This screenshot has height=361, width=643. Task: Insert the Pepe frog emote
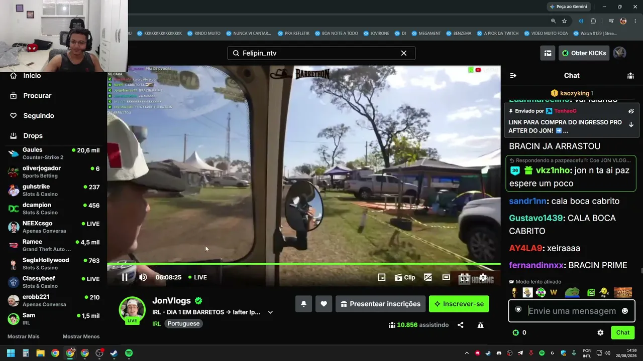pos(573,292)
